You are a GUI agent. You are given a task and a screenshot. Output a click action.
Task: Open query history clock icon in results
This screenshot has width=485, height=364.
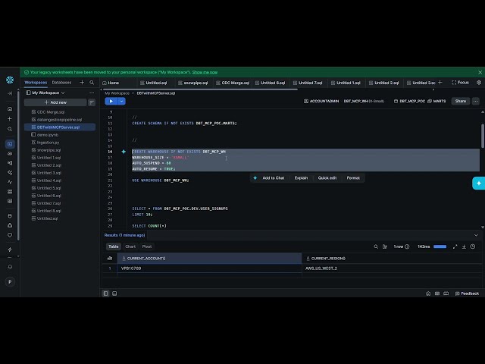(473, 246)
